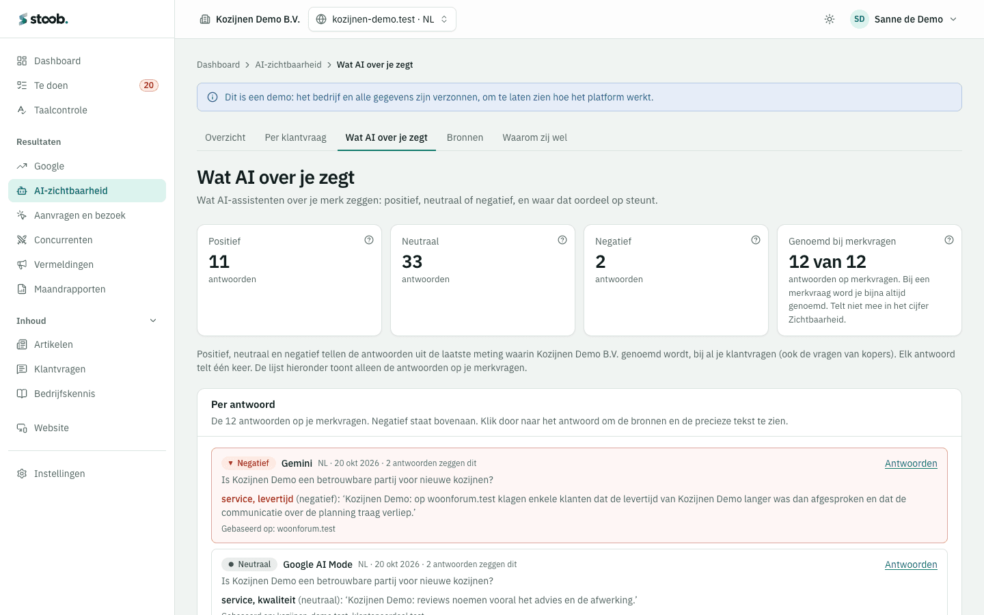This screenshot has height=615, width=984.
Task: Click 'Gebaseerd op: woonforum.test' text
Action: [x=278, y=529]
